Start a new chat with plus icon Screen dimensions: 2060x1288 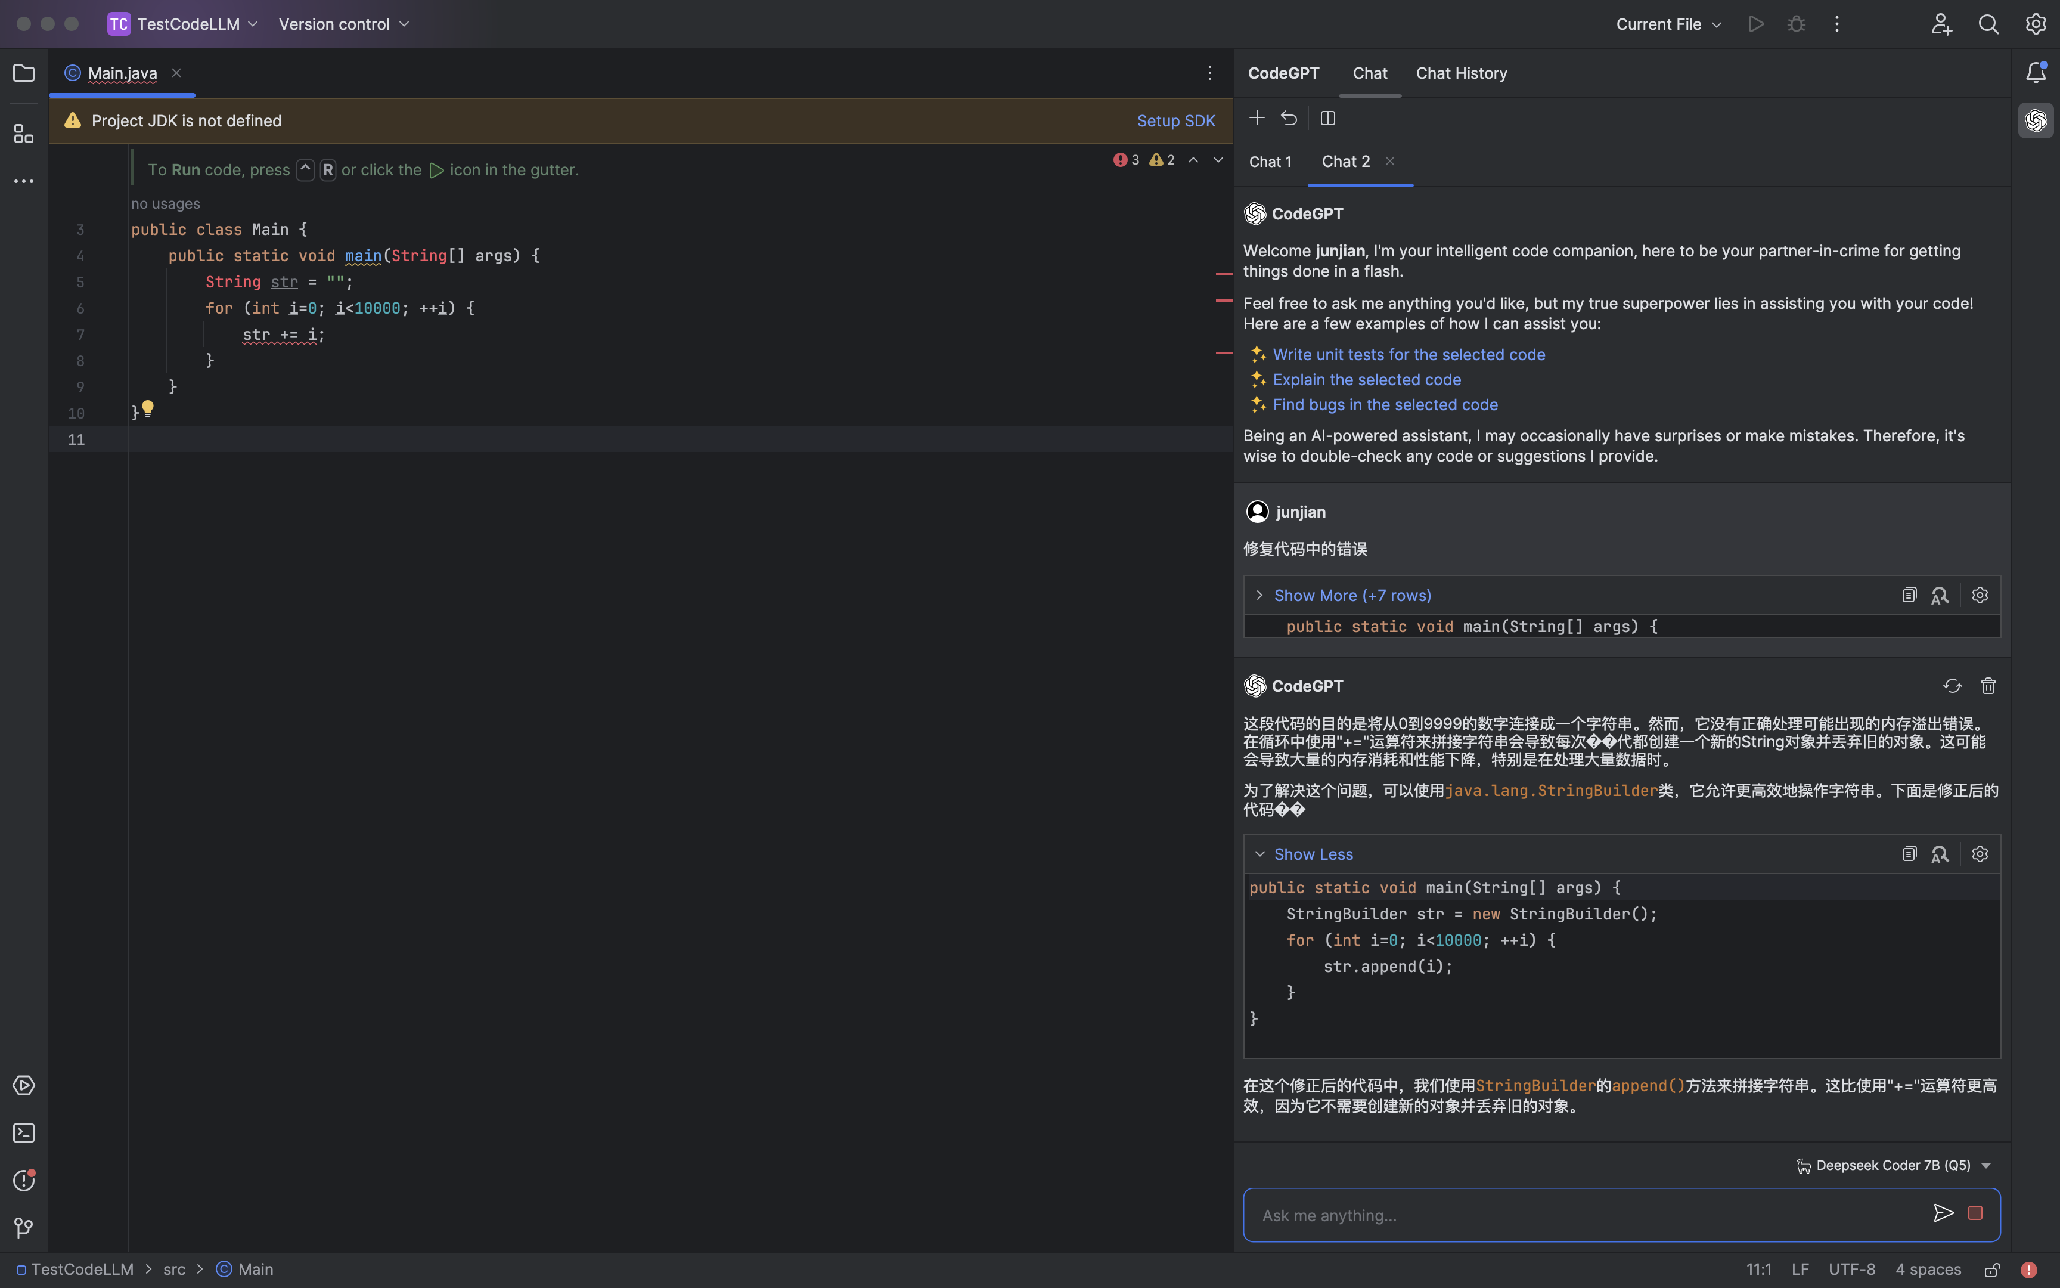pyautogui.click(x=1257, y=119)
